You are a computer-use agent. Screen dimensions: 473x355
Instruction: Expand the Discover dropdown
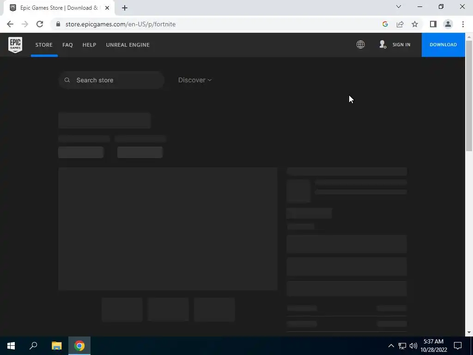pos(195,80)
